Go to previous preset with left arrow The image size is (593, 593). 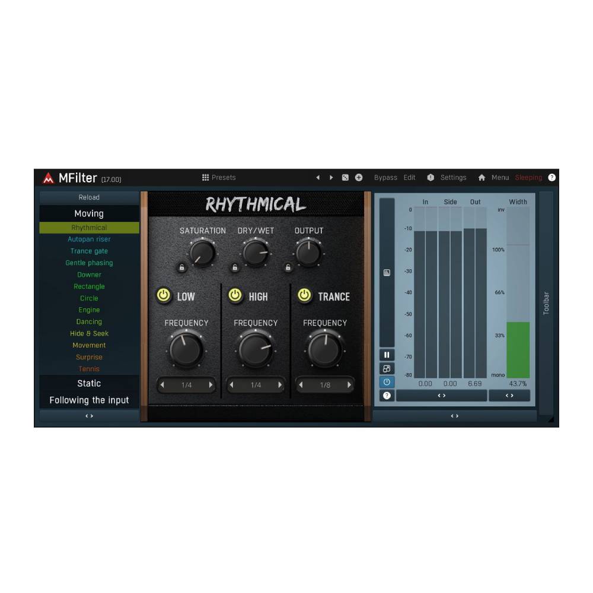(x=318, y=177)
